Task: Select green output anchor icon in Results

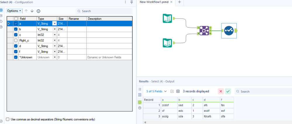Action: pos(140,102)
